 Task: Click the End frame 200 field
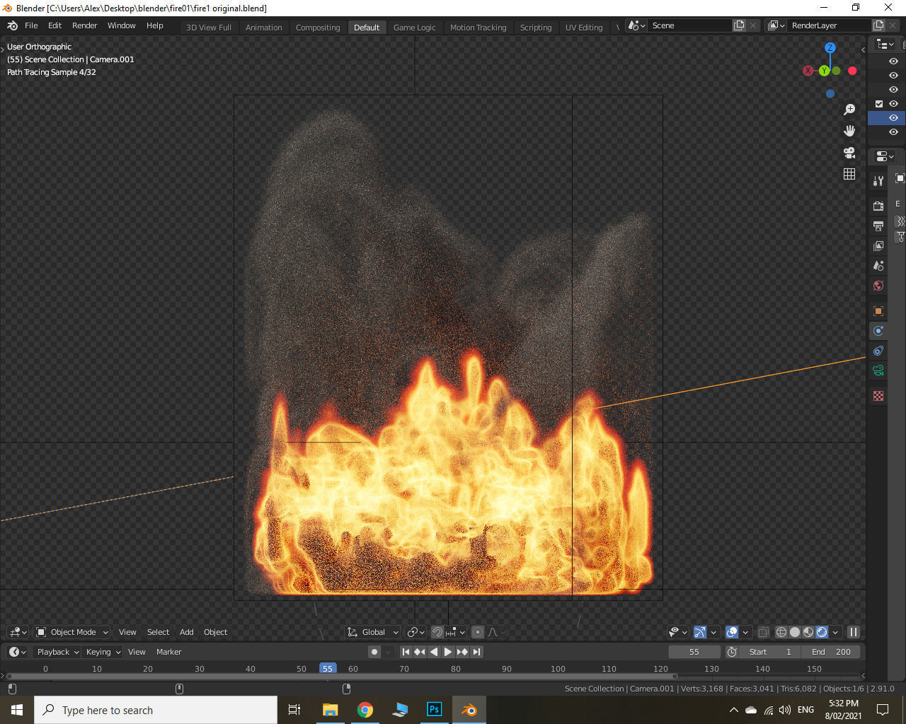click(831, 652)
